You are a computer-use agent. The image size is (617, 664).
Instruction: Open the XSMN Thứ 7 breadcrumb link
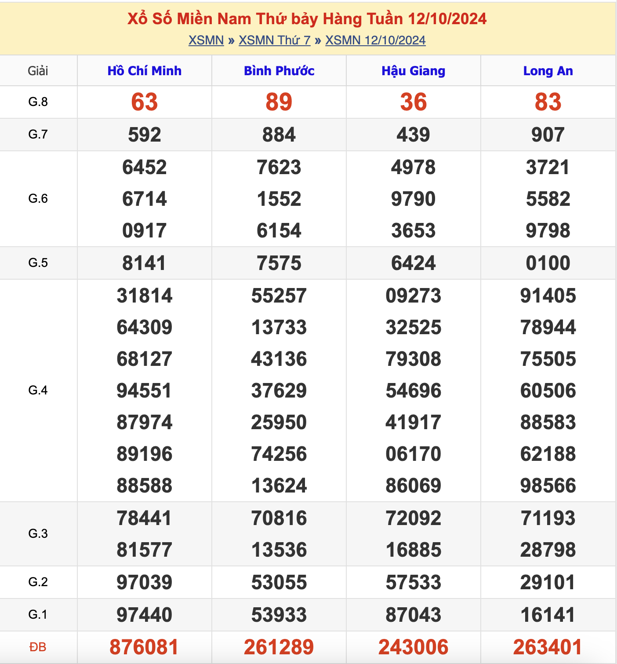point(275,40)
